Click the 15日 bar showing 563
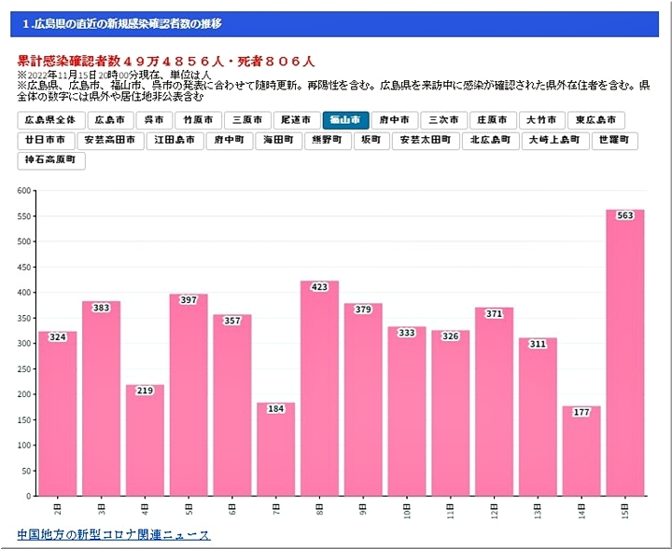 (624, 354)
